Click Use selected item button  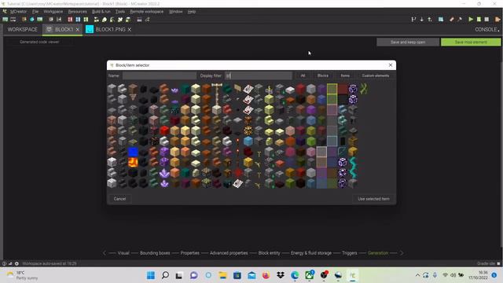tap(373, 199)
